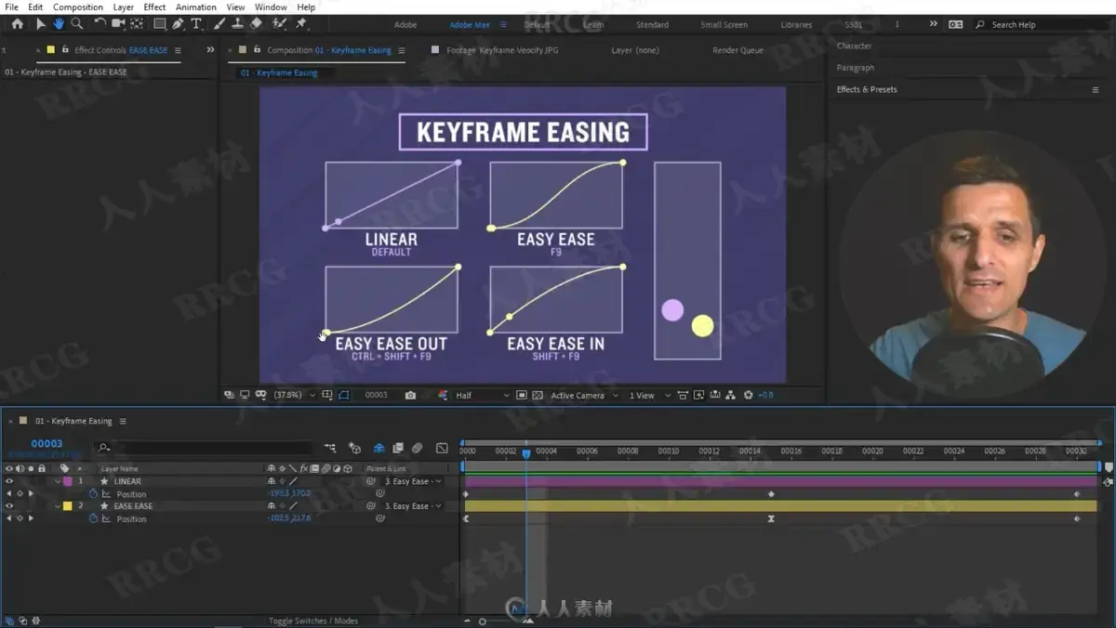Click the Graph Editor icon in timeline
Image resolution: width=1116 pixels, height=628 pixels.
click(x=442, y=448)
